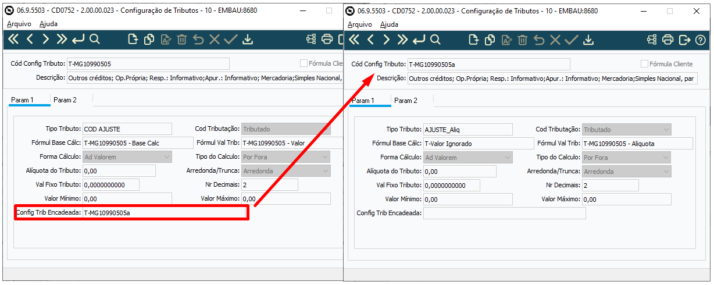
Task: Go to next record in left window
Action: tap(46, 40)
